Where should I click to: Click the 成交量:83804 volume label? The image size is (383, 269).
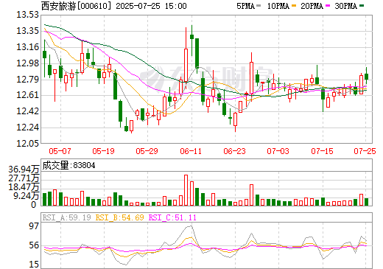click(x=68, y=165)
